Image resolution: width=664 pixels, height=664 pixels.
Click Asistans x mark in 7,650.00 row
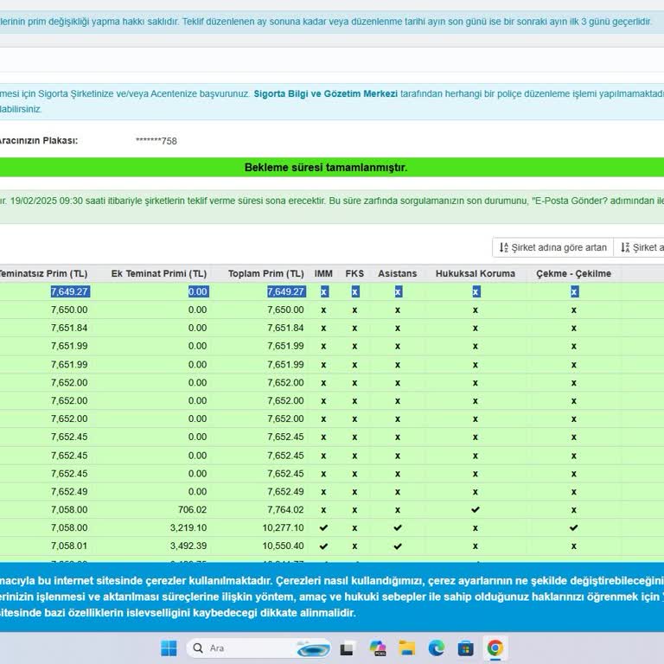397,310
